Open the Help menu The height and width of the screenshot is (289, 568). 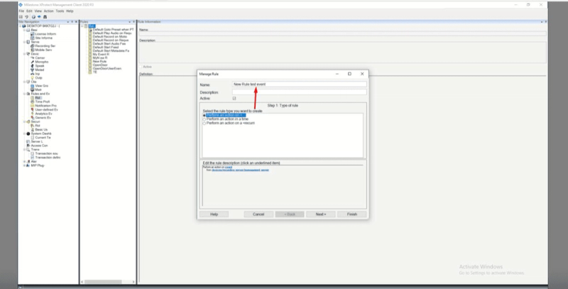[x=70, y=11]
